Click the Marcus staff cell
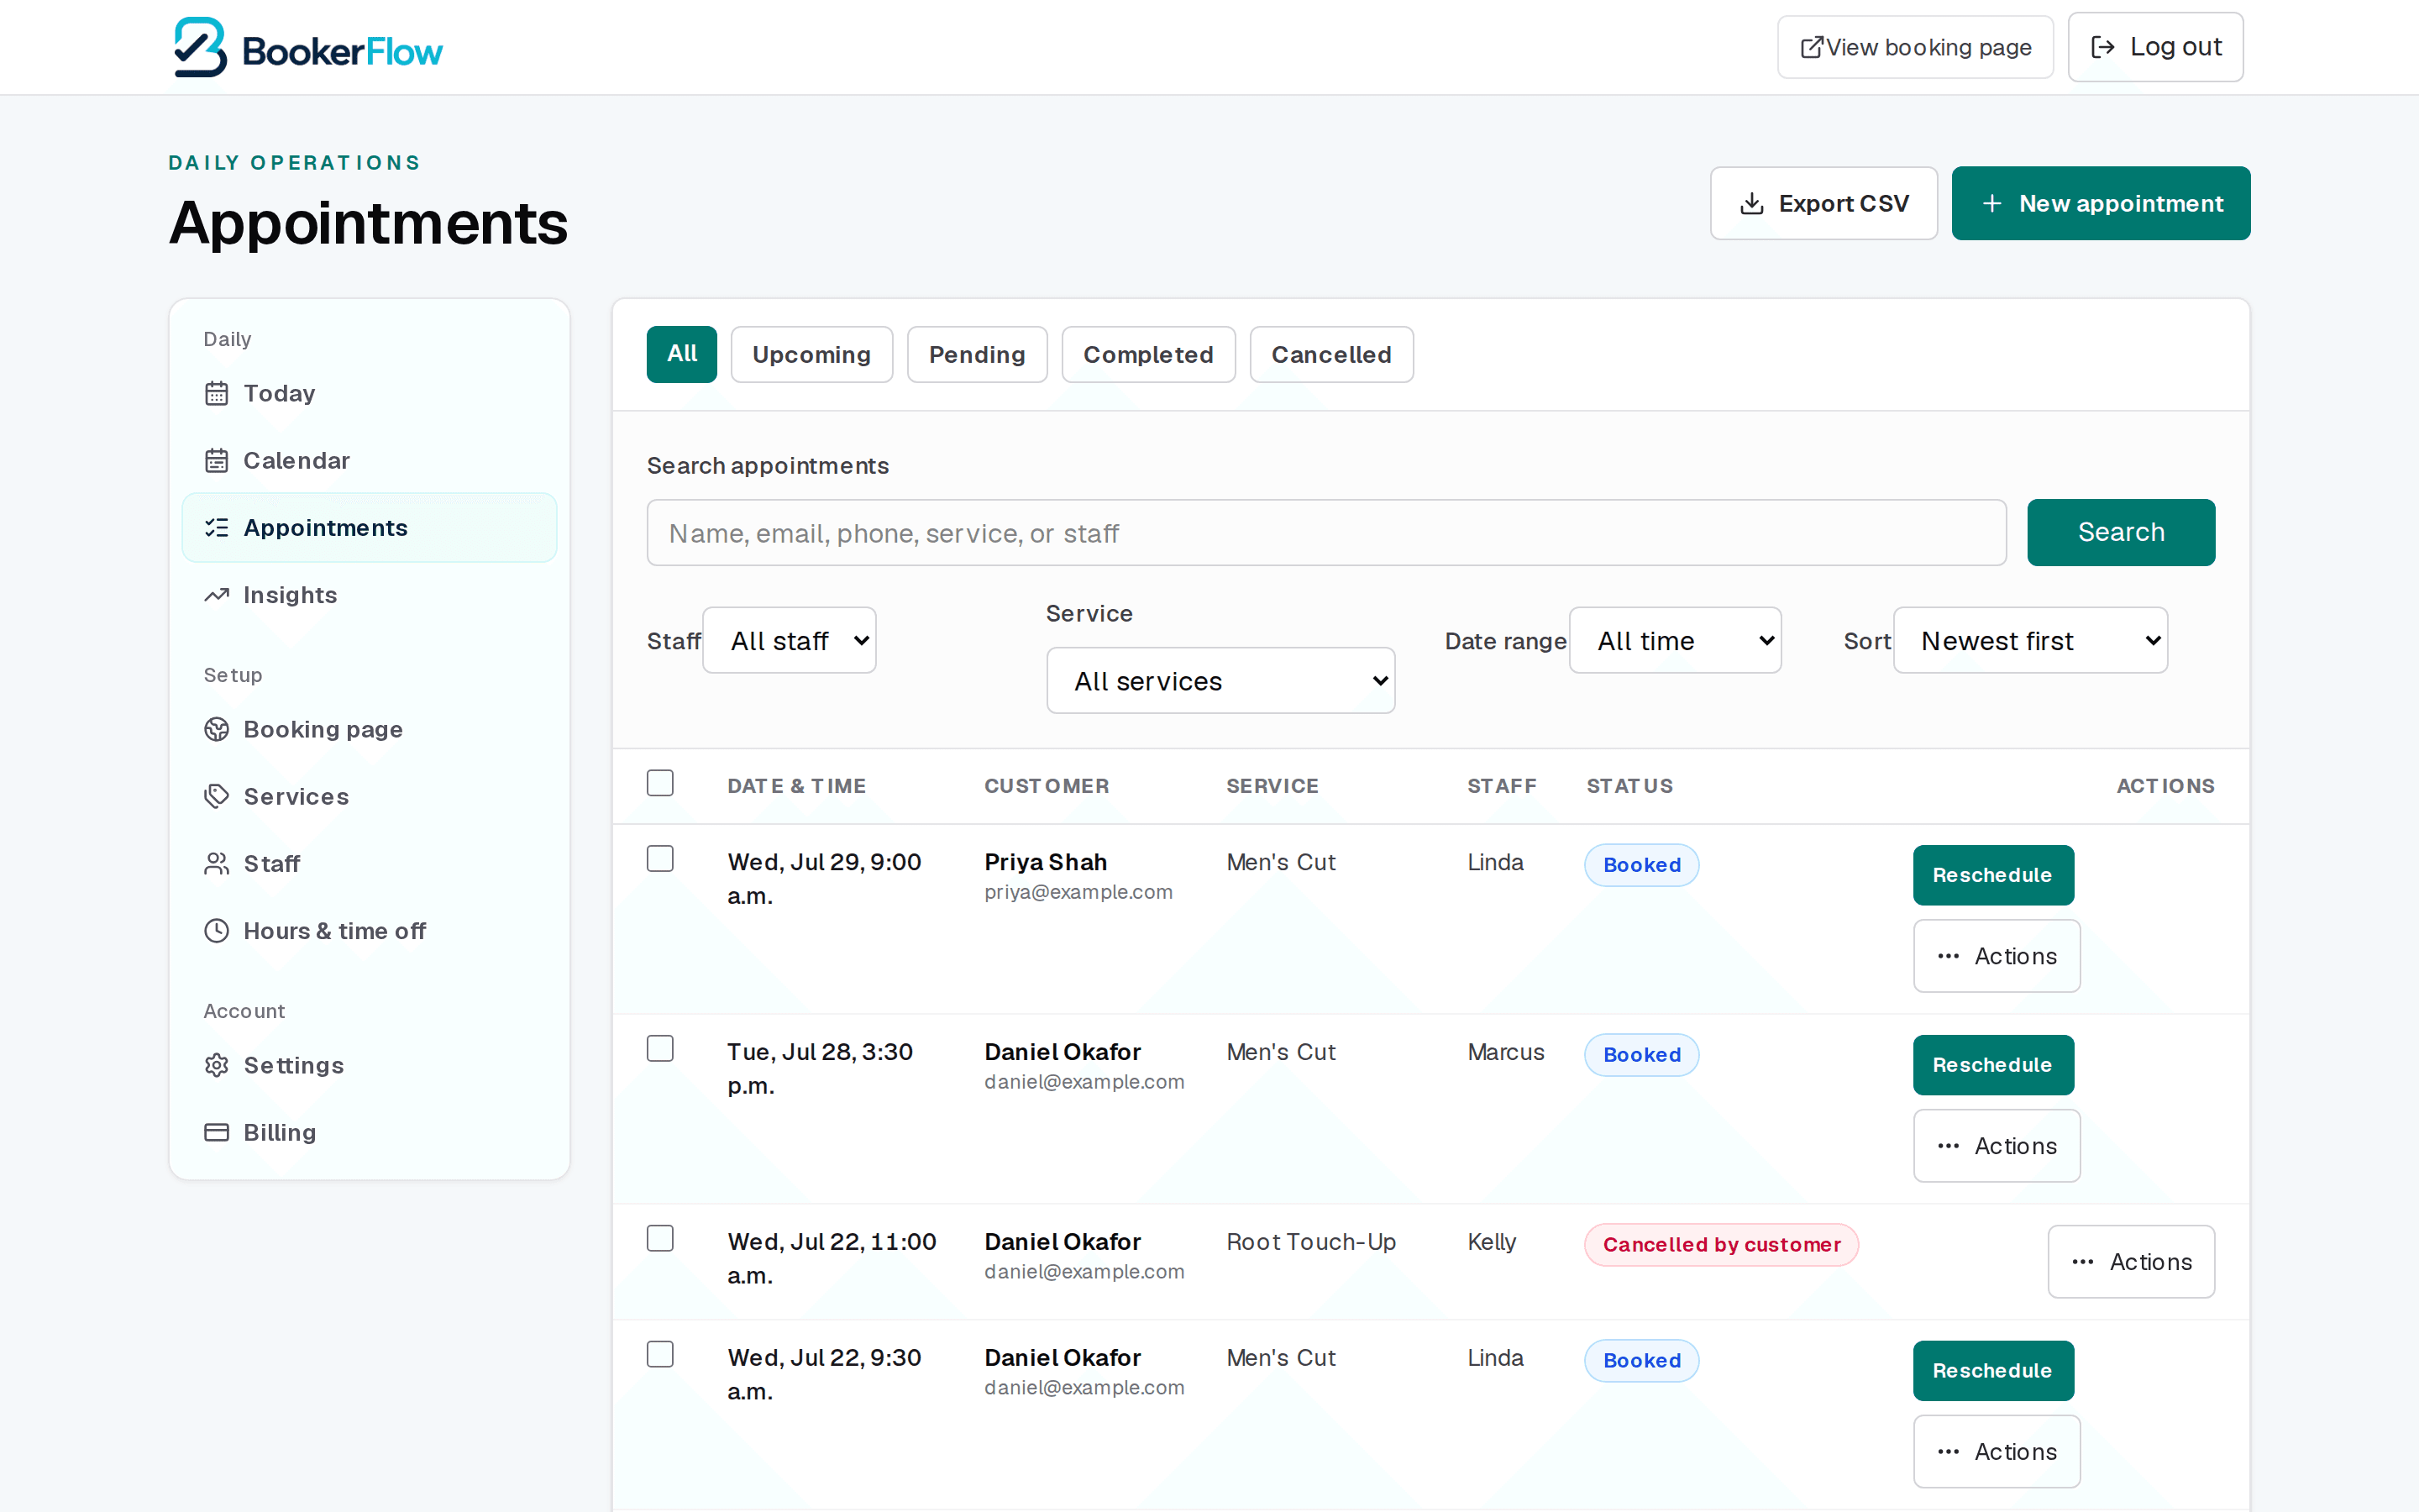Viewport: 2419px width, 1512px height. [1505, 1052]
